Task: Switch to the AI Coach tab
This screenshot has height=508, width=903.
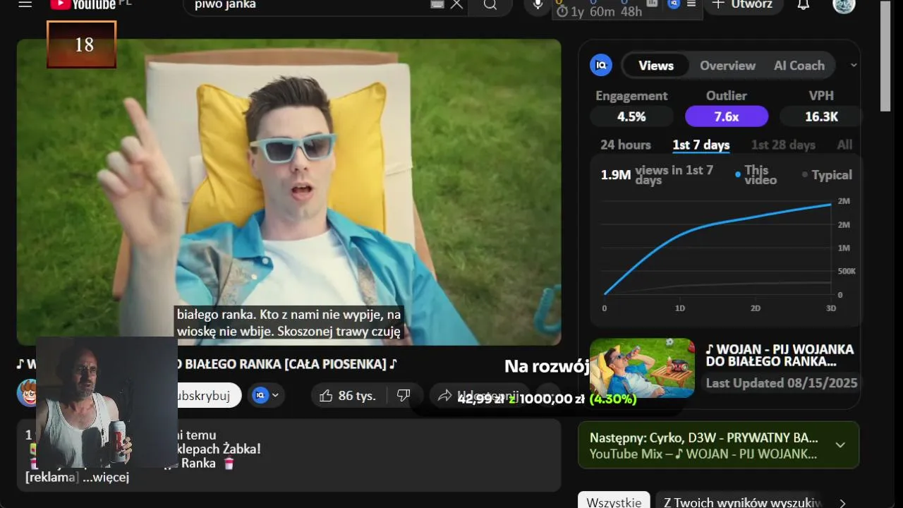Action: (x=799, y=66)
